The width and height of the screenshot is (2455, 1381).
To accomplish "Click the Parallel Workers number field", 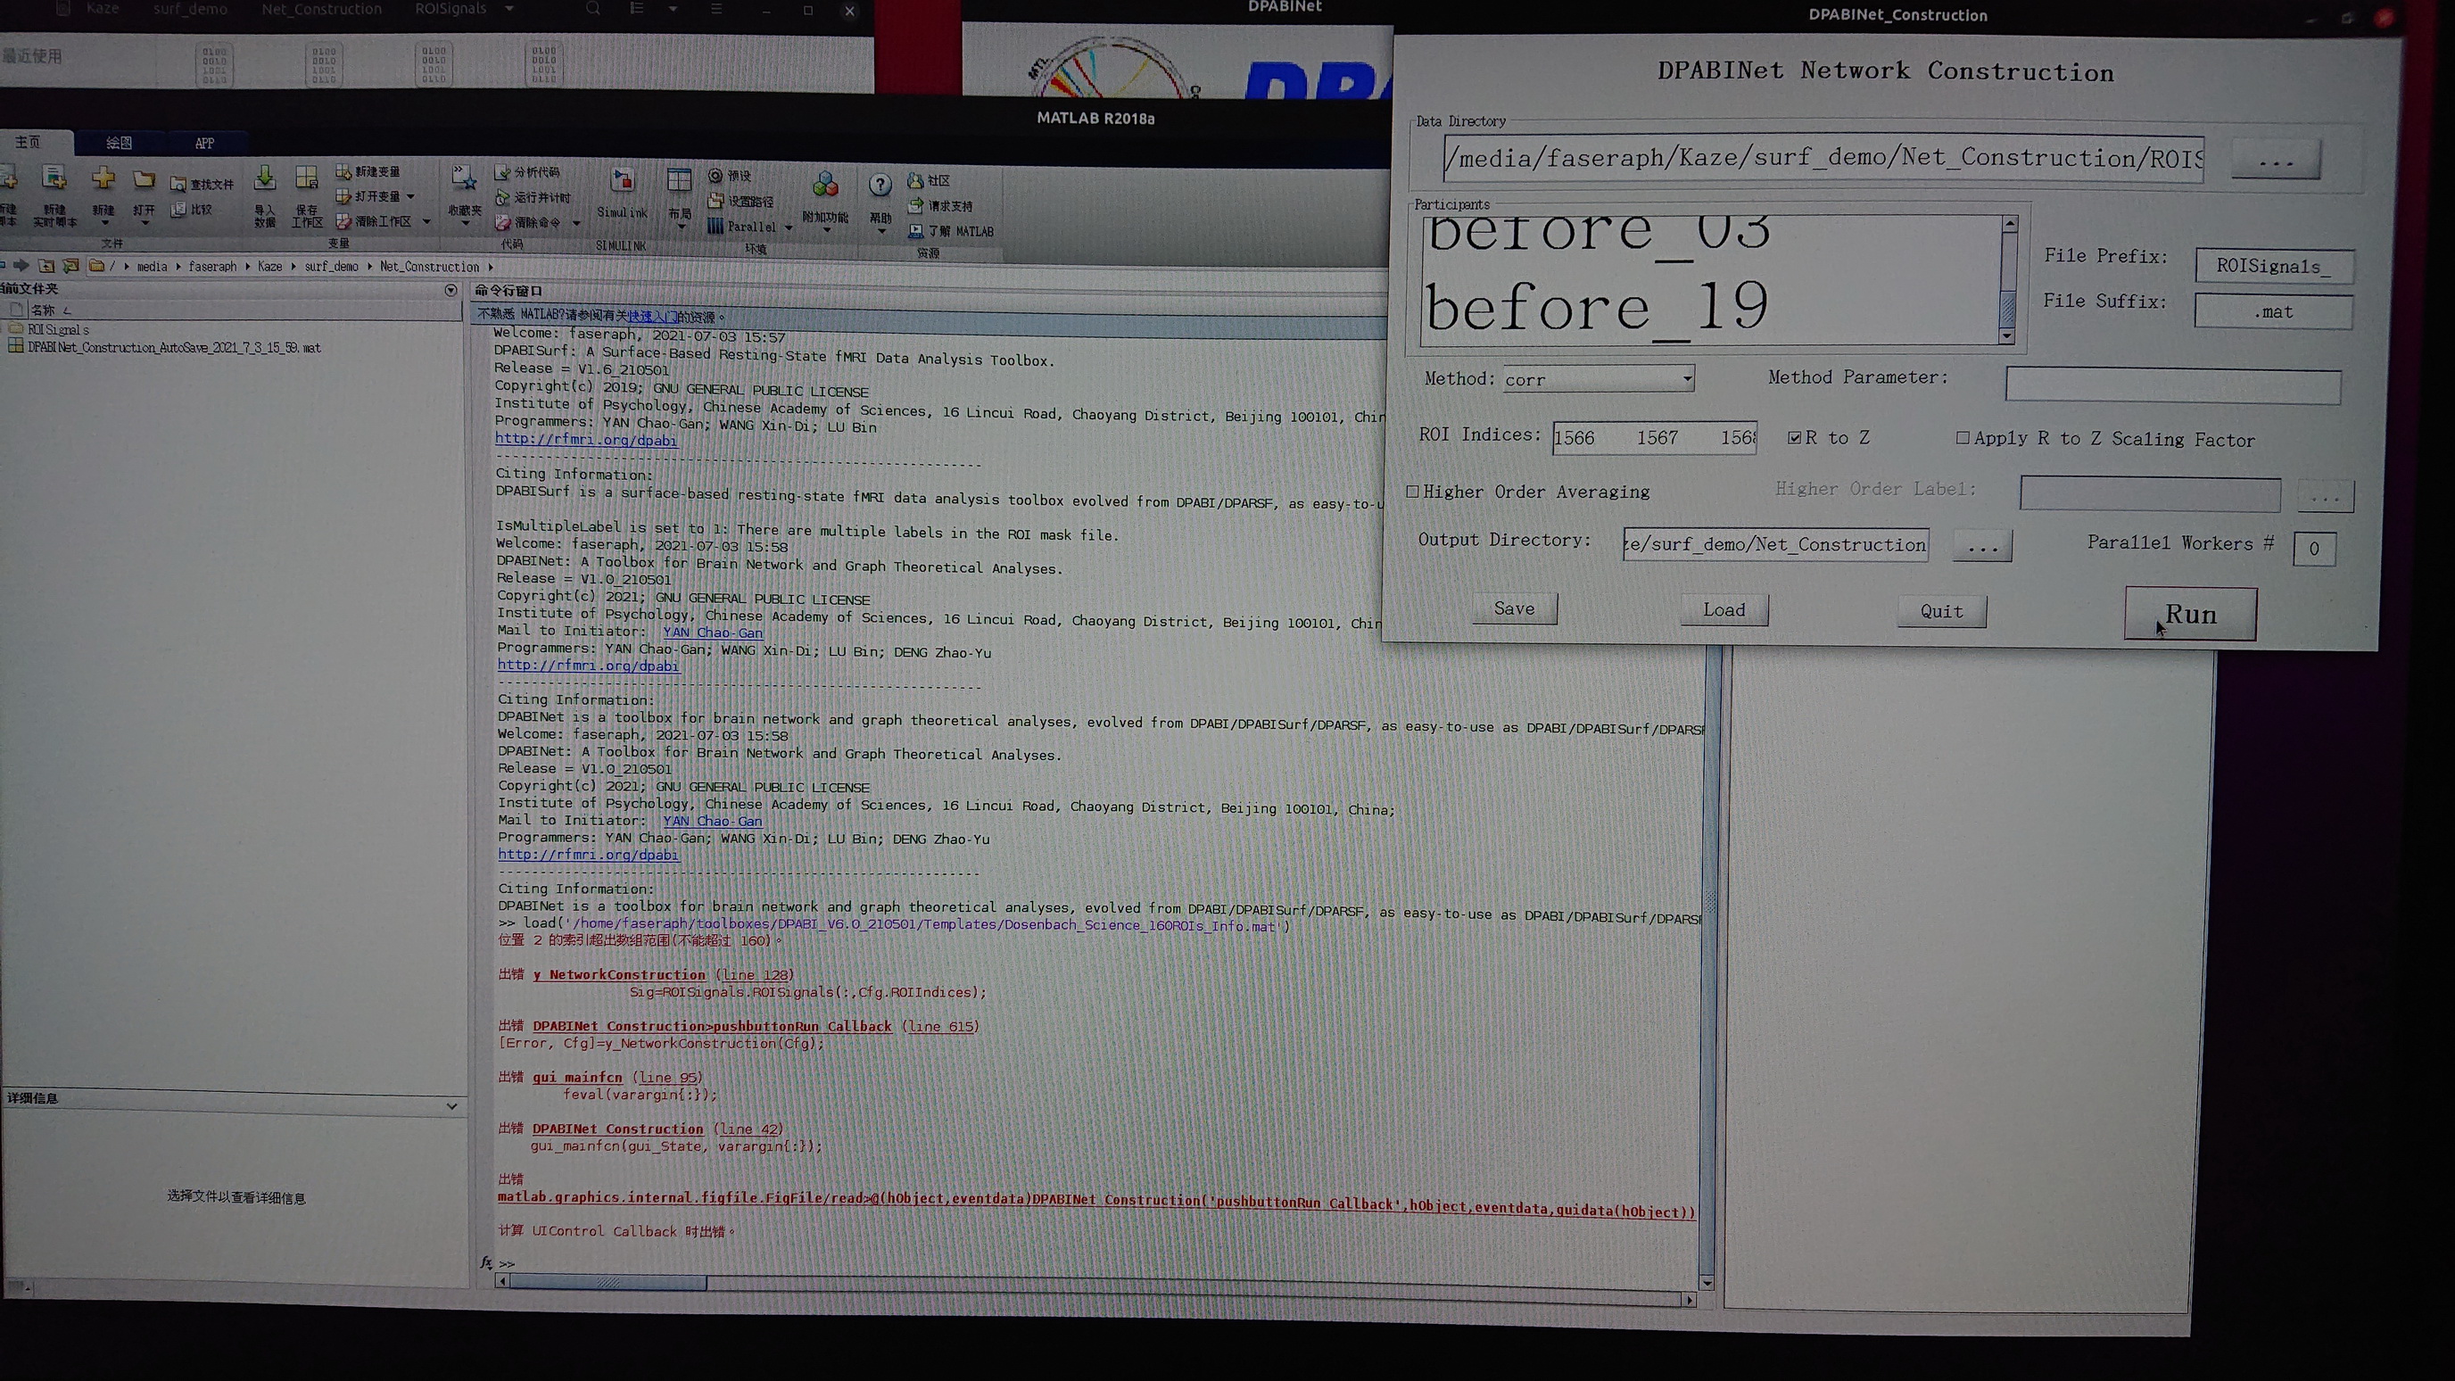I will [x=2313, y=549].
